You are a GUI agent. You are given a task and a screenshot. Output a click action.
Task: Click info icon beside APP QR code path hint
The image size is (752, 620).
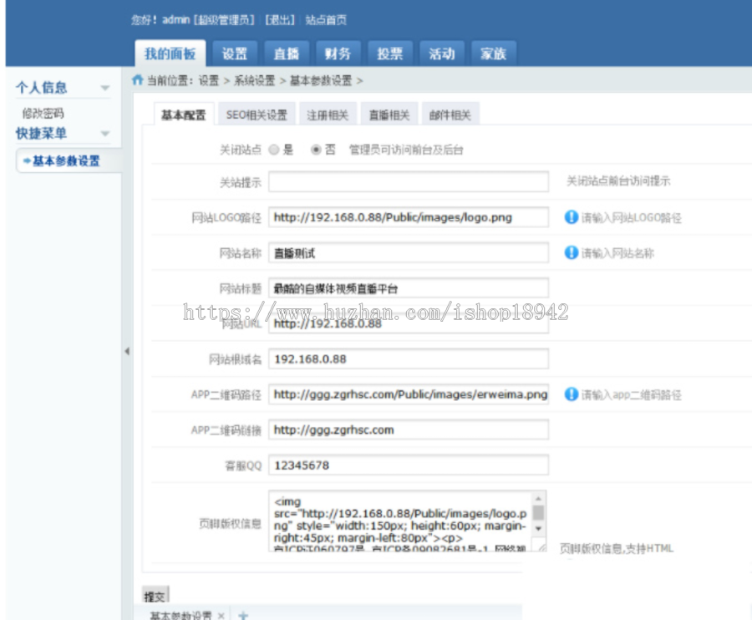(x=572, y=394)
